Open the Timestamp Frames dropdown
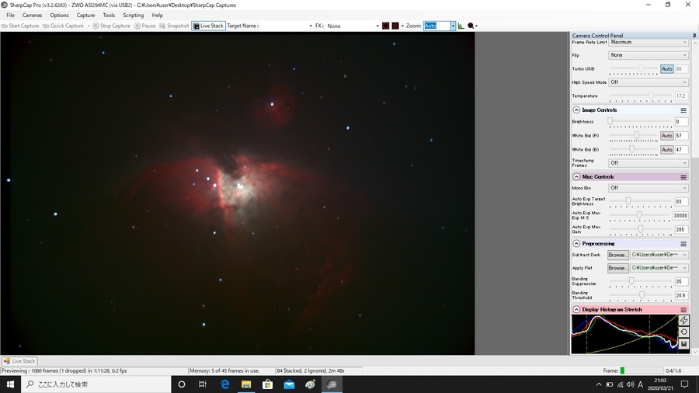The image size is (699, 393). 649,163
